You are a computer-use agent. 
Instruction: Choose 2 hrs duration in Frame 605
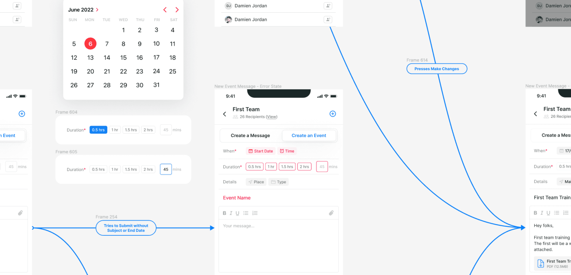click(148, 169)
